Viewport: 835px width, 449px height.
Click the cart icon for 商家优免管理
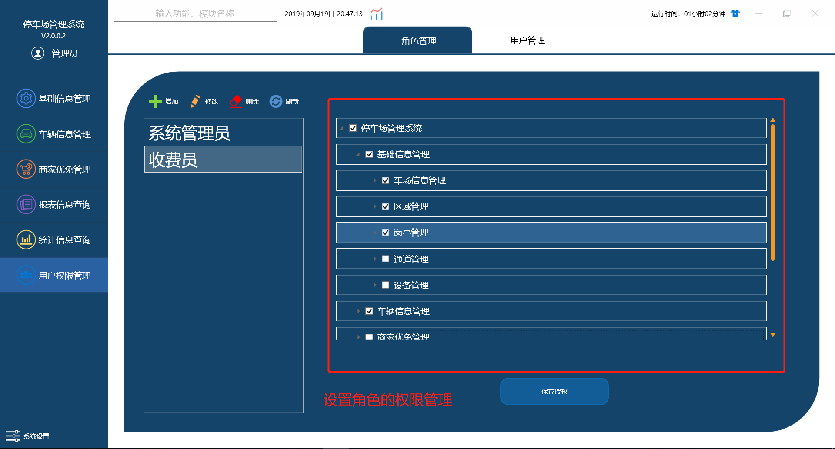point(26,169)
